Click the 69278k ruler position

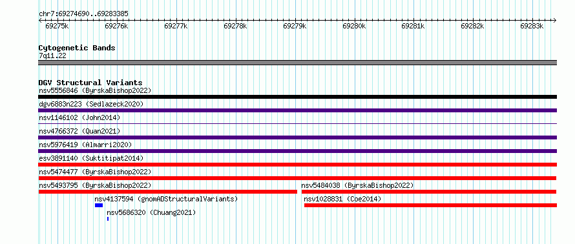tap(235, 26)
